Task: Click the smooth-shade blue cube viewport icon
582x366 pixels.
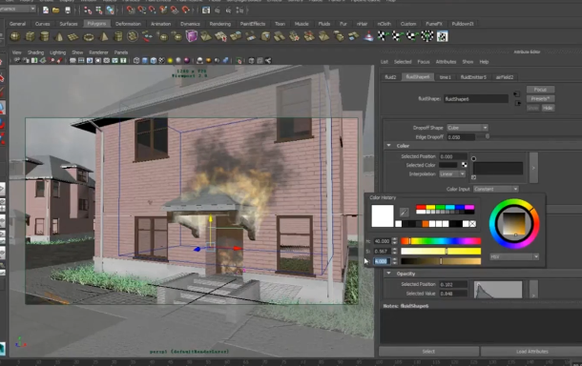Action: click(x=145, y=60)
